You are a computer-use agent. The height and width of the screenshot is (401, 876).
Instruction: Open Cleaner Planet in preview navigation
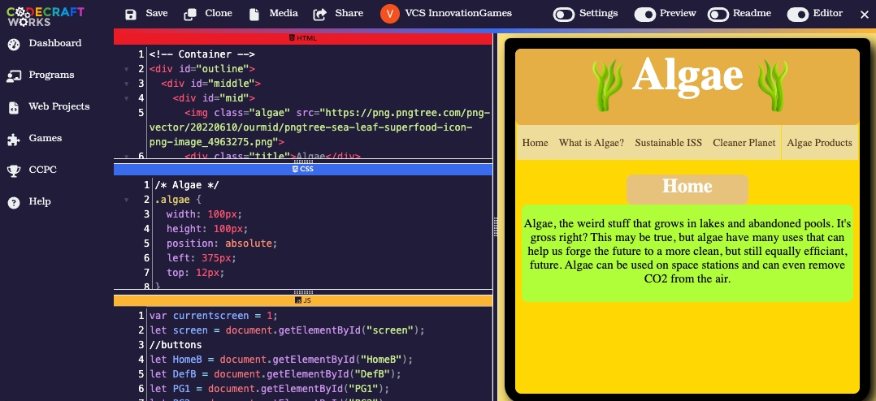[x=744, y=143]
